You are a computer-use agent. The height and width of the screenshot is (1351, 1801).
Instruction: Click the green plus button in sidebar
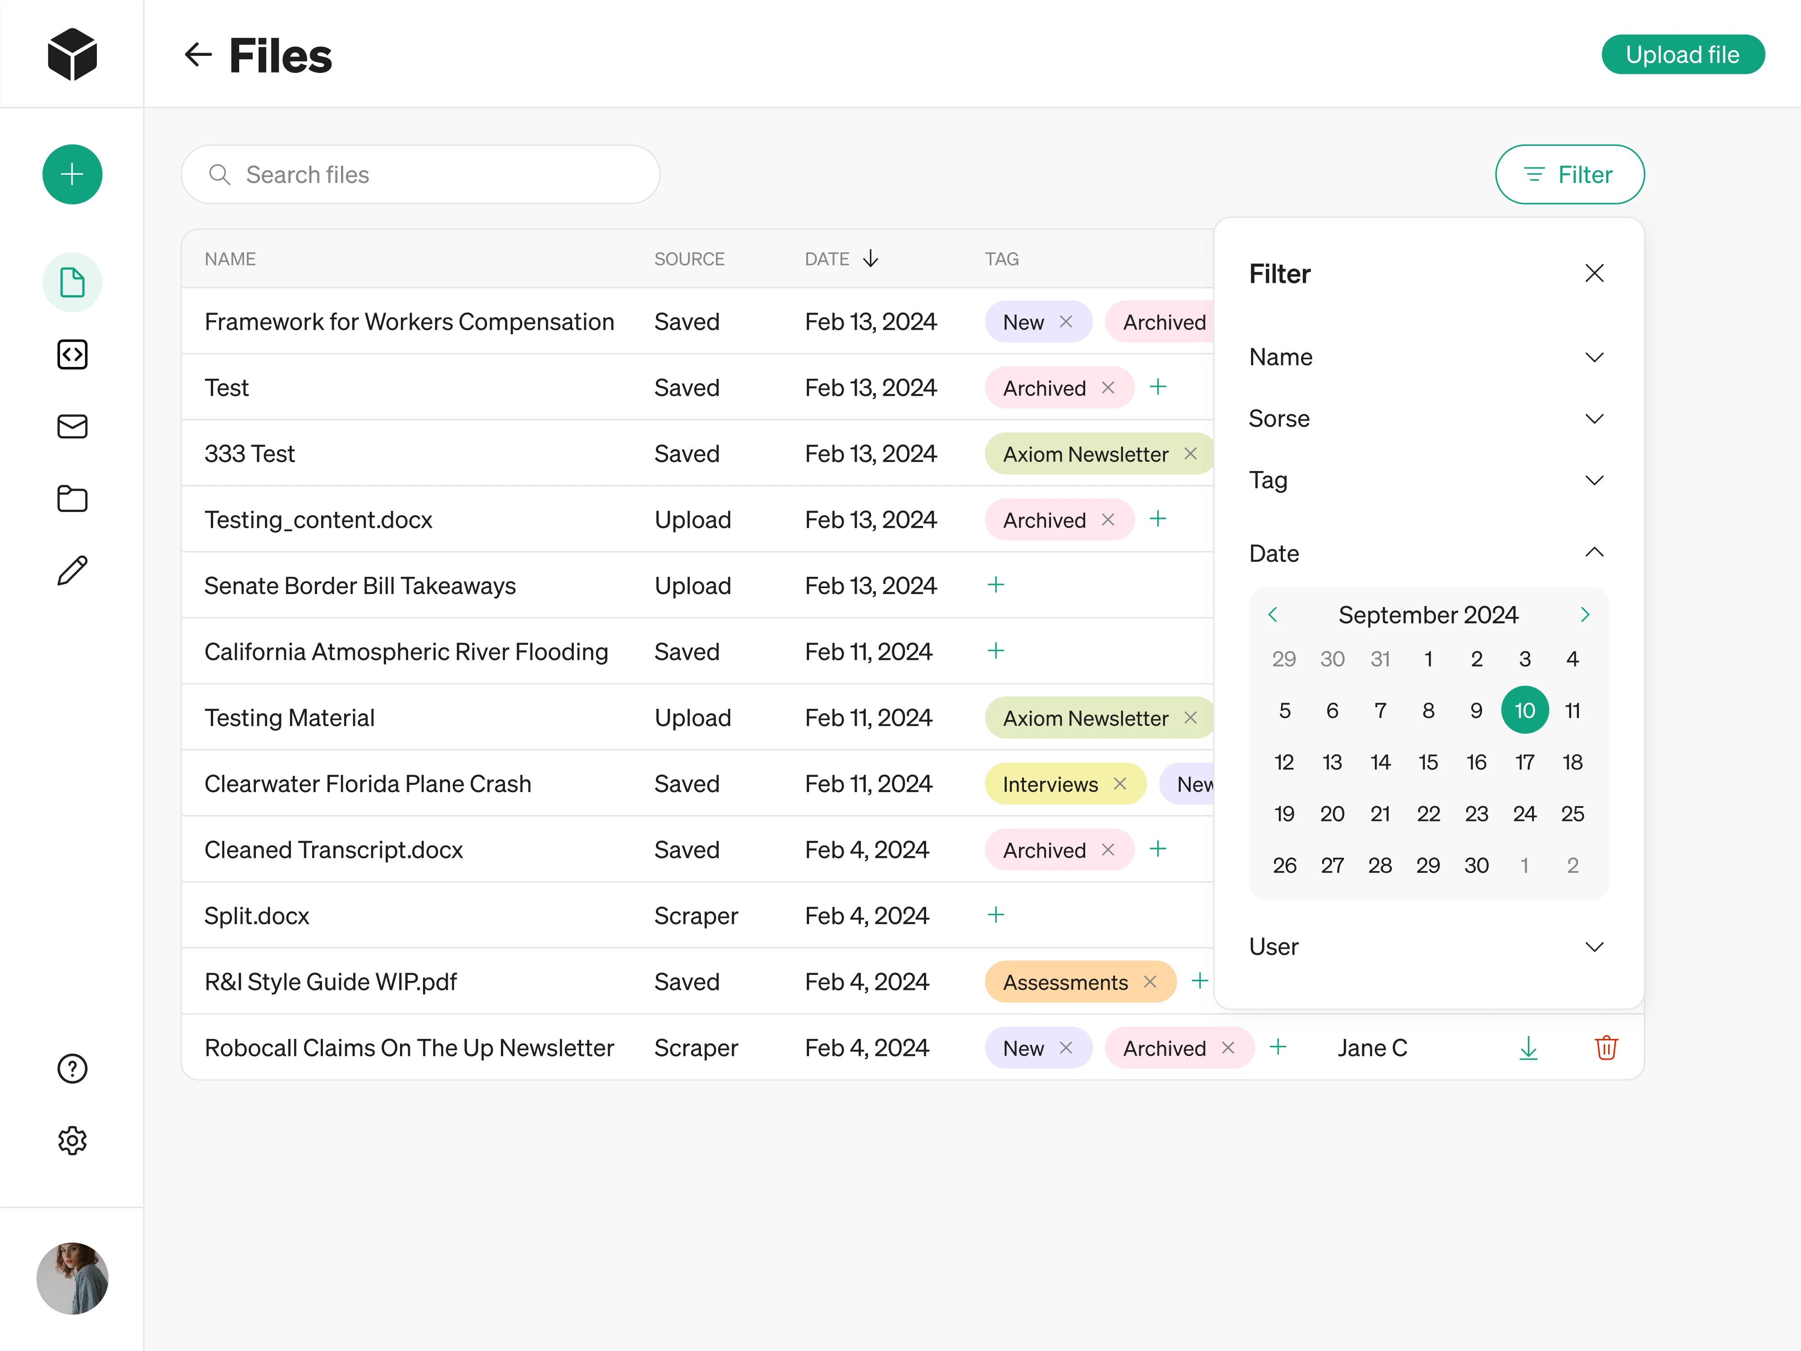(72, 174)
